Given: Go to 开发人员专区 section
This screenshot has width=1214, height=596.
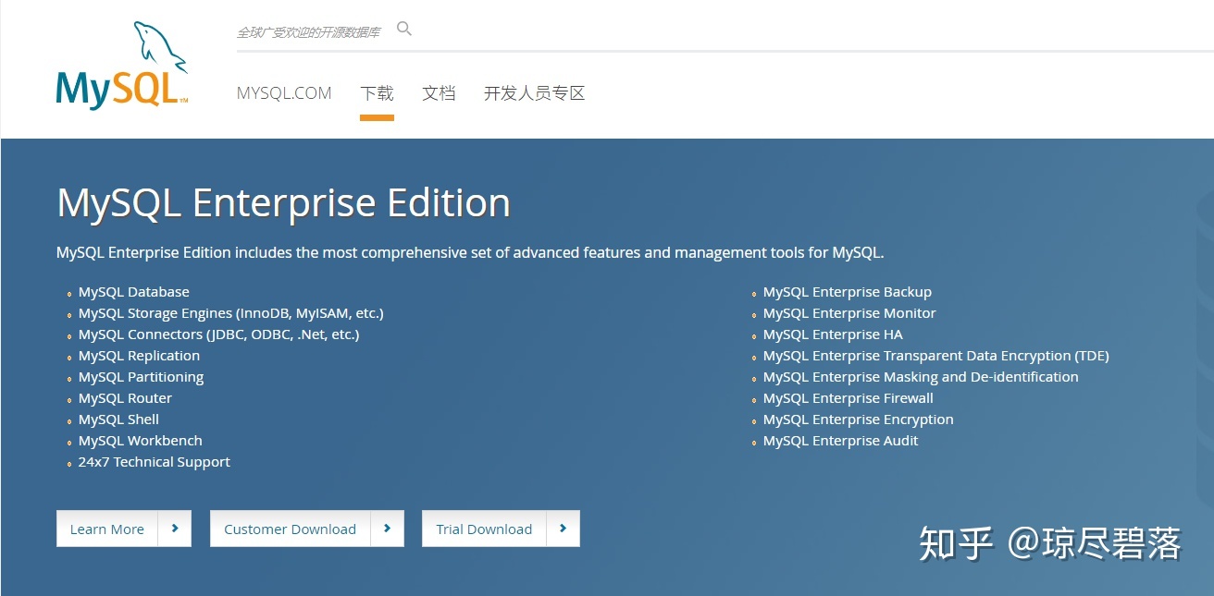Looking at the screenshot, I should pyautogui.click(x=535, y=93).
